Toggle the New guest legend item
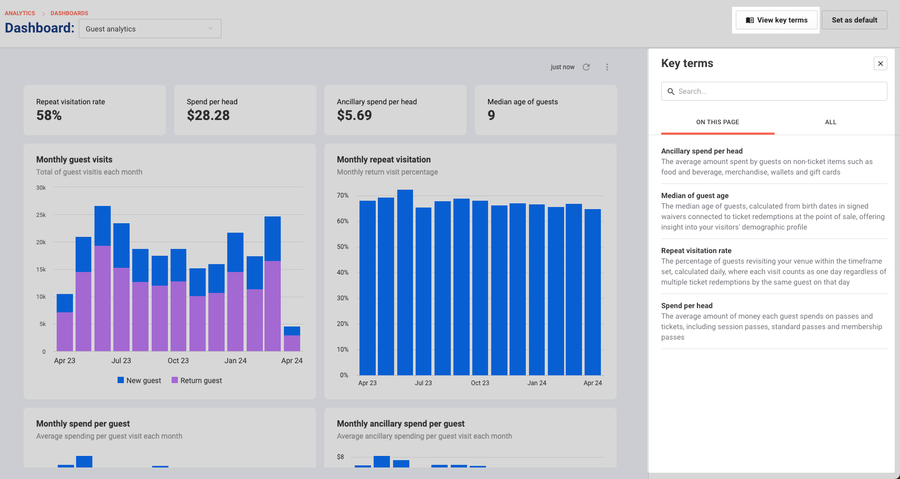 point(139,380)
